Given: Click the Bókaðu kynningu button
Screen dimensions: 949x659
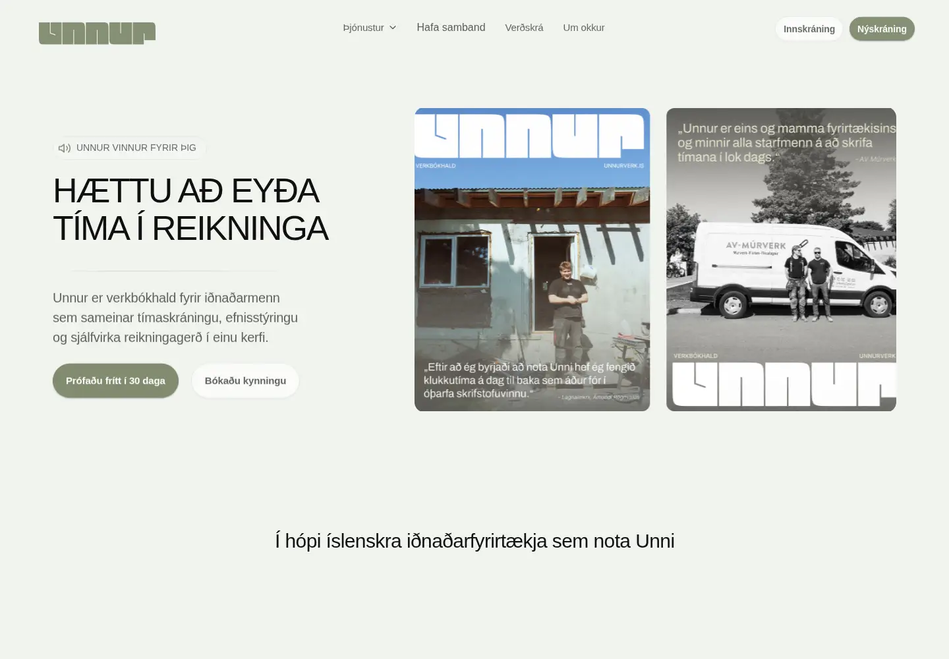Looking at the screenshot, I should (x=245, y=381).
